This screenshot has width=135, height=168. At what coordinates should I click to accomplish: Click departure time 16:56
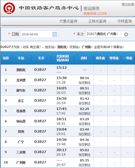coord(62,98)
